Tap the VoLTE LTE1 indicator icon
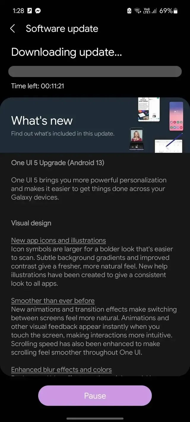The height and width of the screenshot is (422, 190). click(146, 11)
